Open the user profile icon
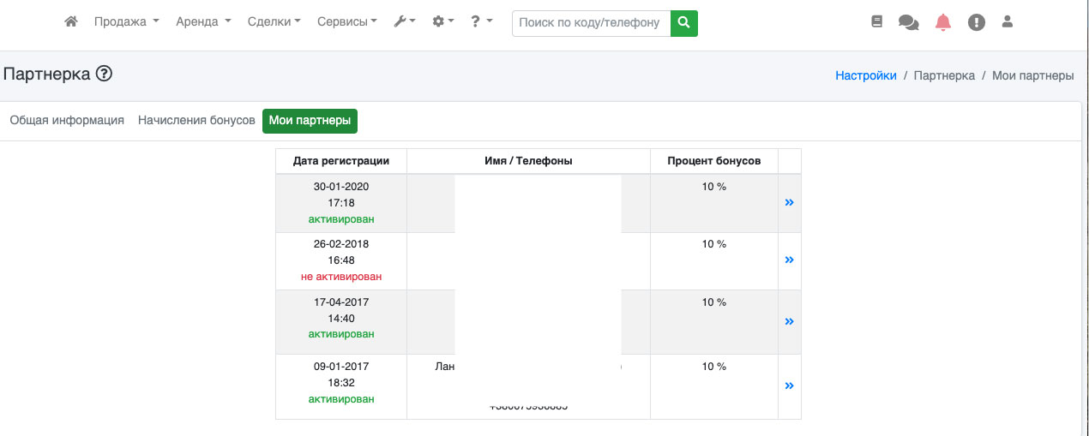Viewport: 1089px width, 436px height. point(1008,22)
